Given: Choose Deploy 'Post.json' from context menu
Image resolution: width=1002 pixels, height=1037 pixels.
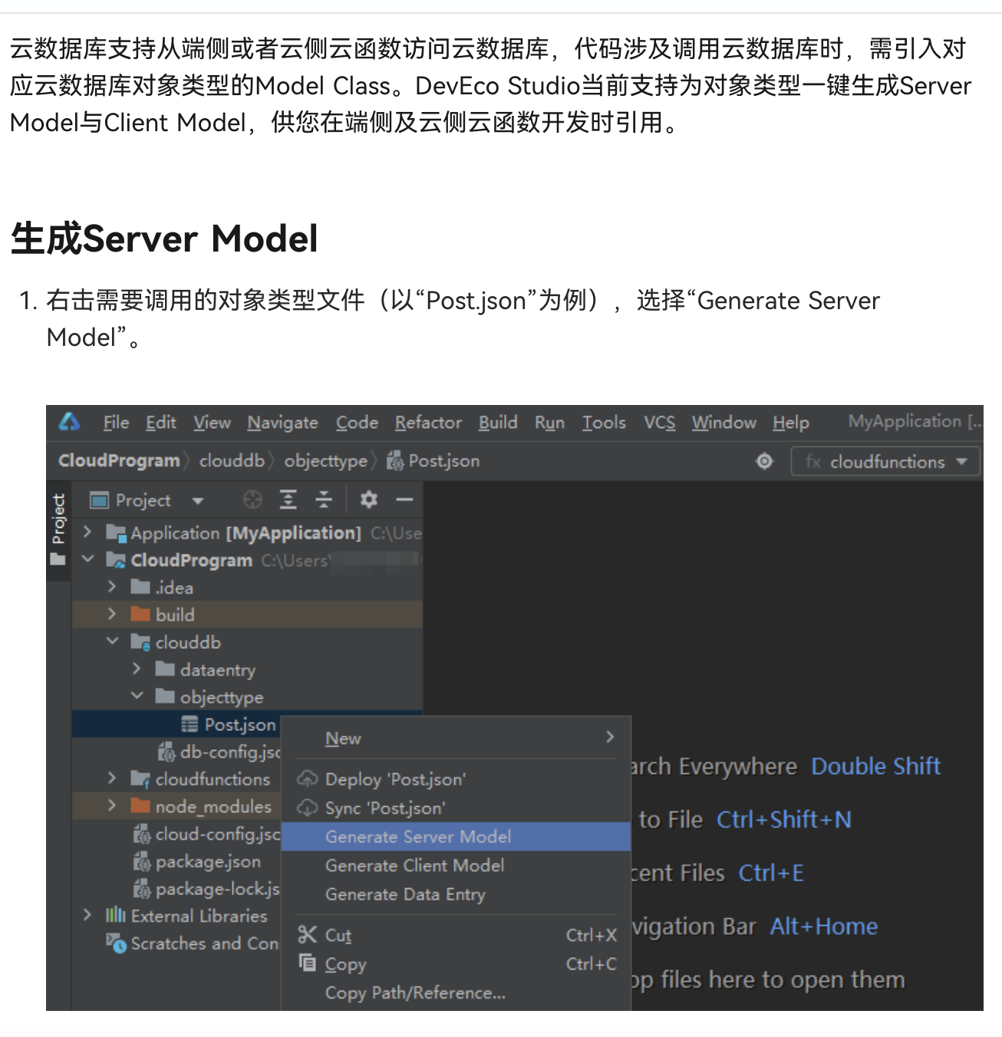Looking at the screenshot, I should [456, 779].
